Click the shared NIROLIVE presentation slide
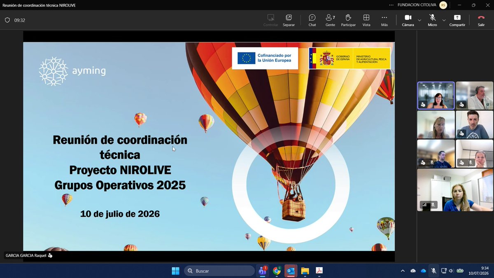The height and width of the screenshot is (278, 494). (x=209, y=146)
